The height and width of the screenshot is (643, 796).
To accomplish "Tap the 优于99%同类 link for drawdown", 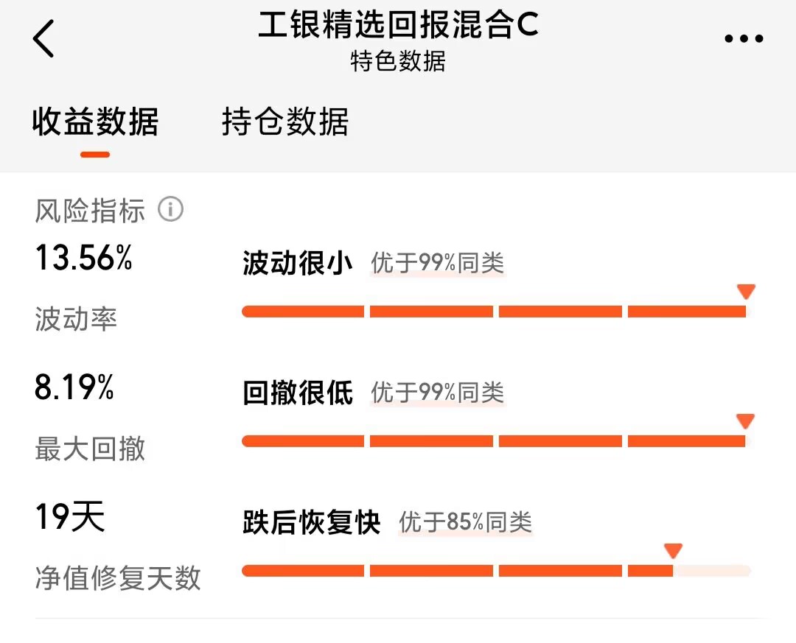I will (438, 393).
